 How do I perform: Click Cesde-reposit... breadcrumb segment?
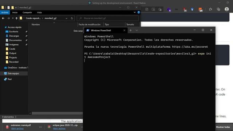pyautogui.click(x=33, y=18)
